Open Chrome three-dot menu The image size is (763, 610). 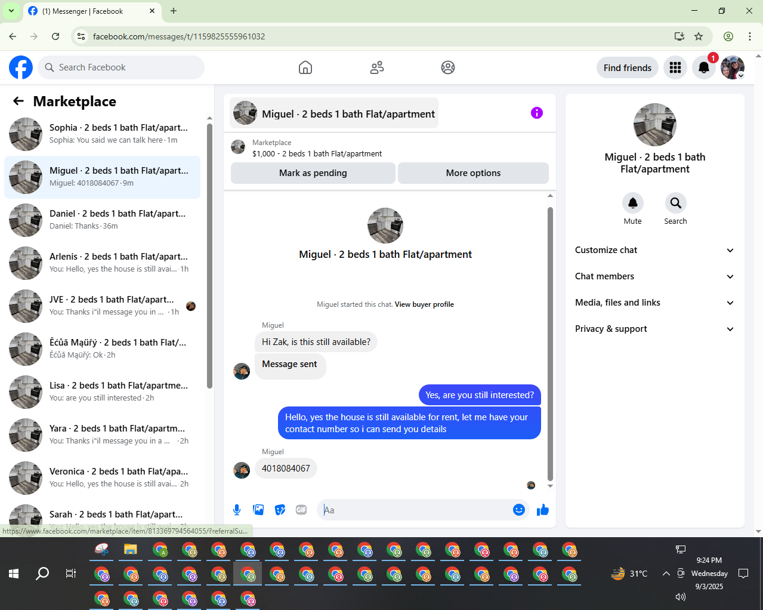point(750,36)
